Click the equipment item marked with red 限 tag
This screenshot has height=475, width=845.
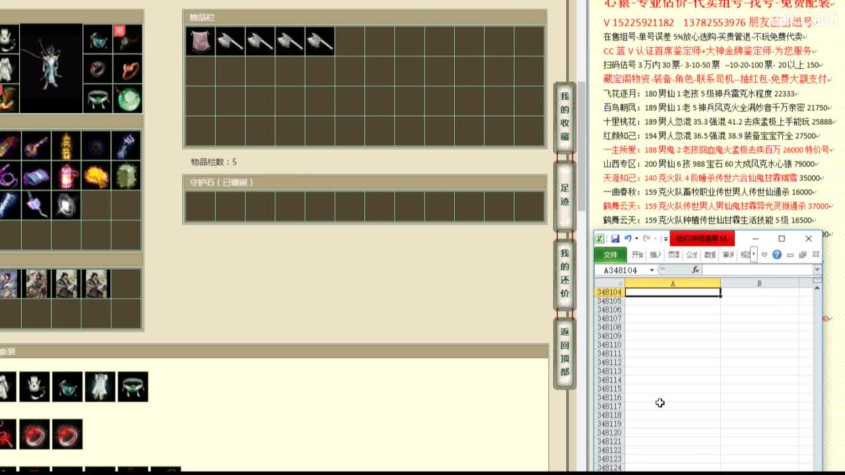(x=127, y=40)
